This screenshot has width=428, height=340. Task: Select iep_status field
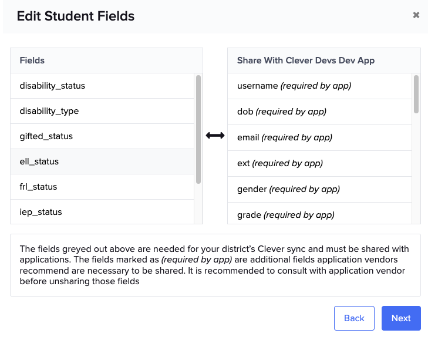(102, 212)
